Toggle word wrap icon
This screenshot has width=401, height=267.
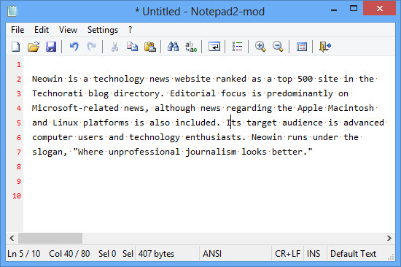coord(214,47)
